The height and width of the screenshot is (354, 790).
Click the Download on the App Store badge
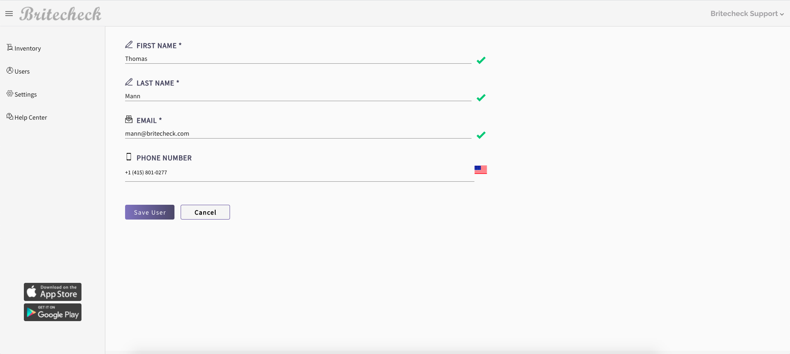[52, 292]
